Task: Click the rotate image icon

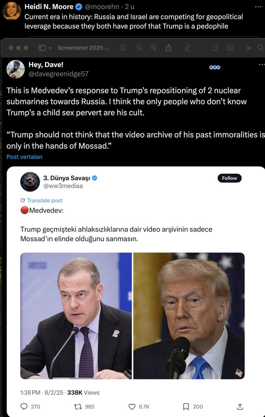Action: (x=215, y=48)
